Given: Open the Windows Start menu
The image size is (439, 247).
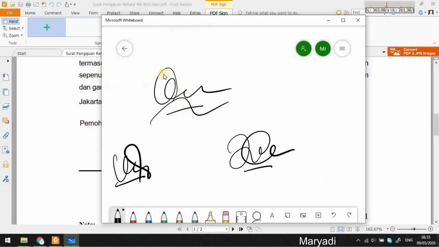Looking at the screenshot, I should (x=8, y=240).
